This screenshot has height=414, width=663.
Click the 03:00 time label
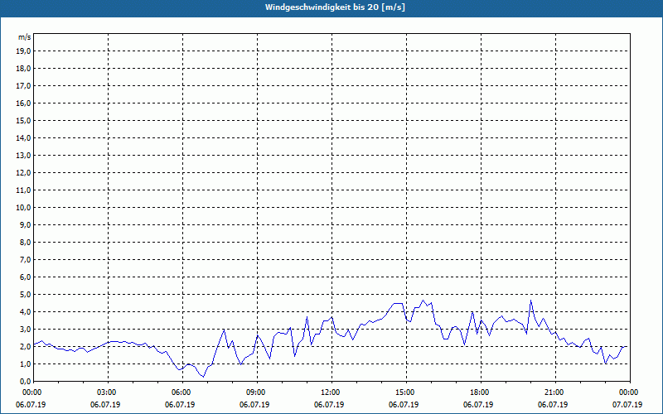point(109,392)
